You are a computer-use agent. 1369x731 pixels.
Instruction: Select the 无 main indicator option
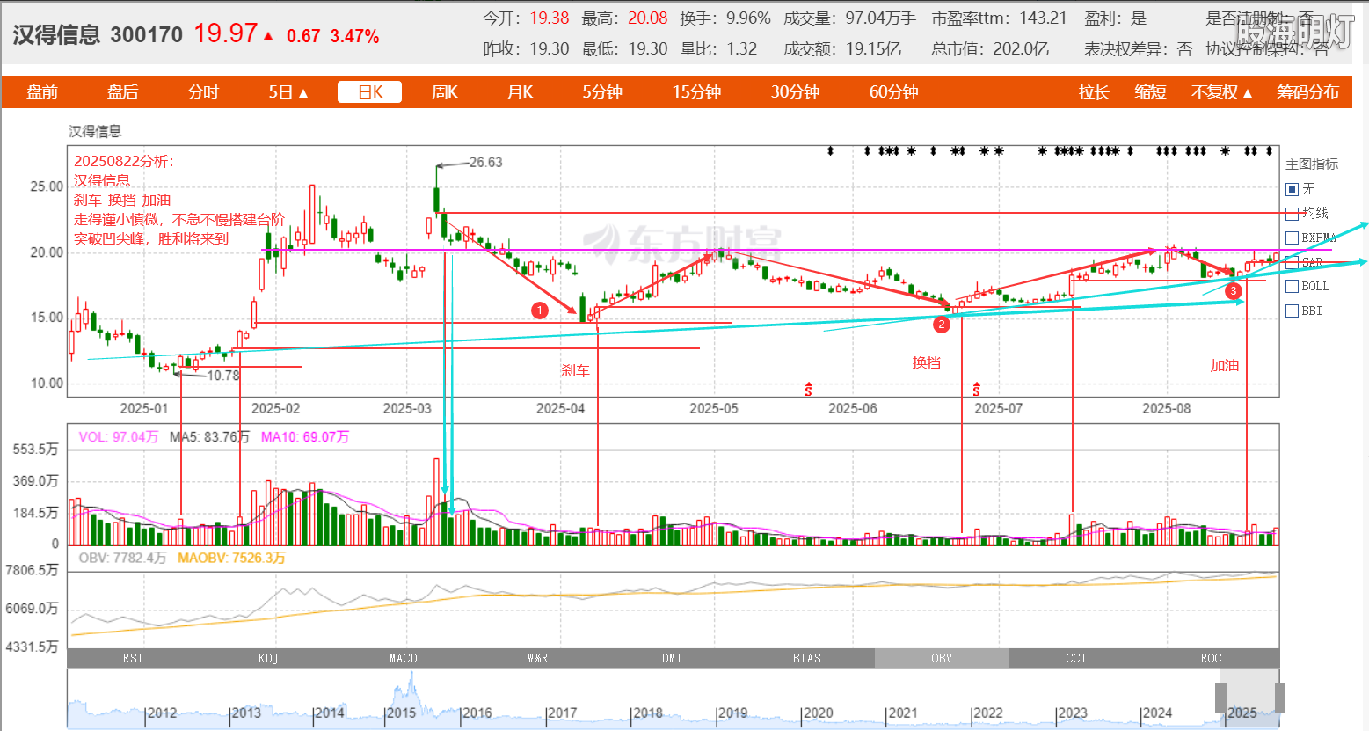(1292, 189)
